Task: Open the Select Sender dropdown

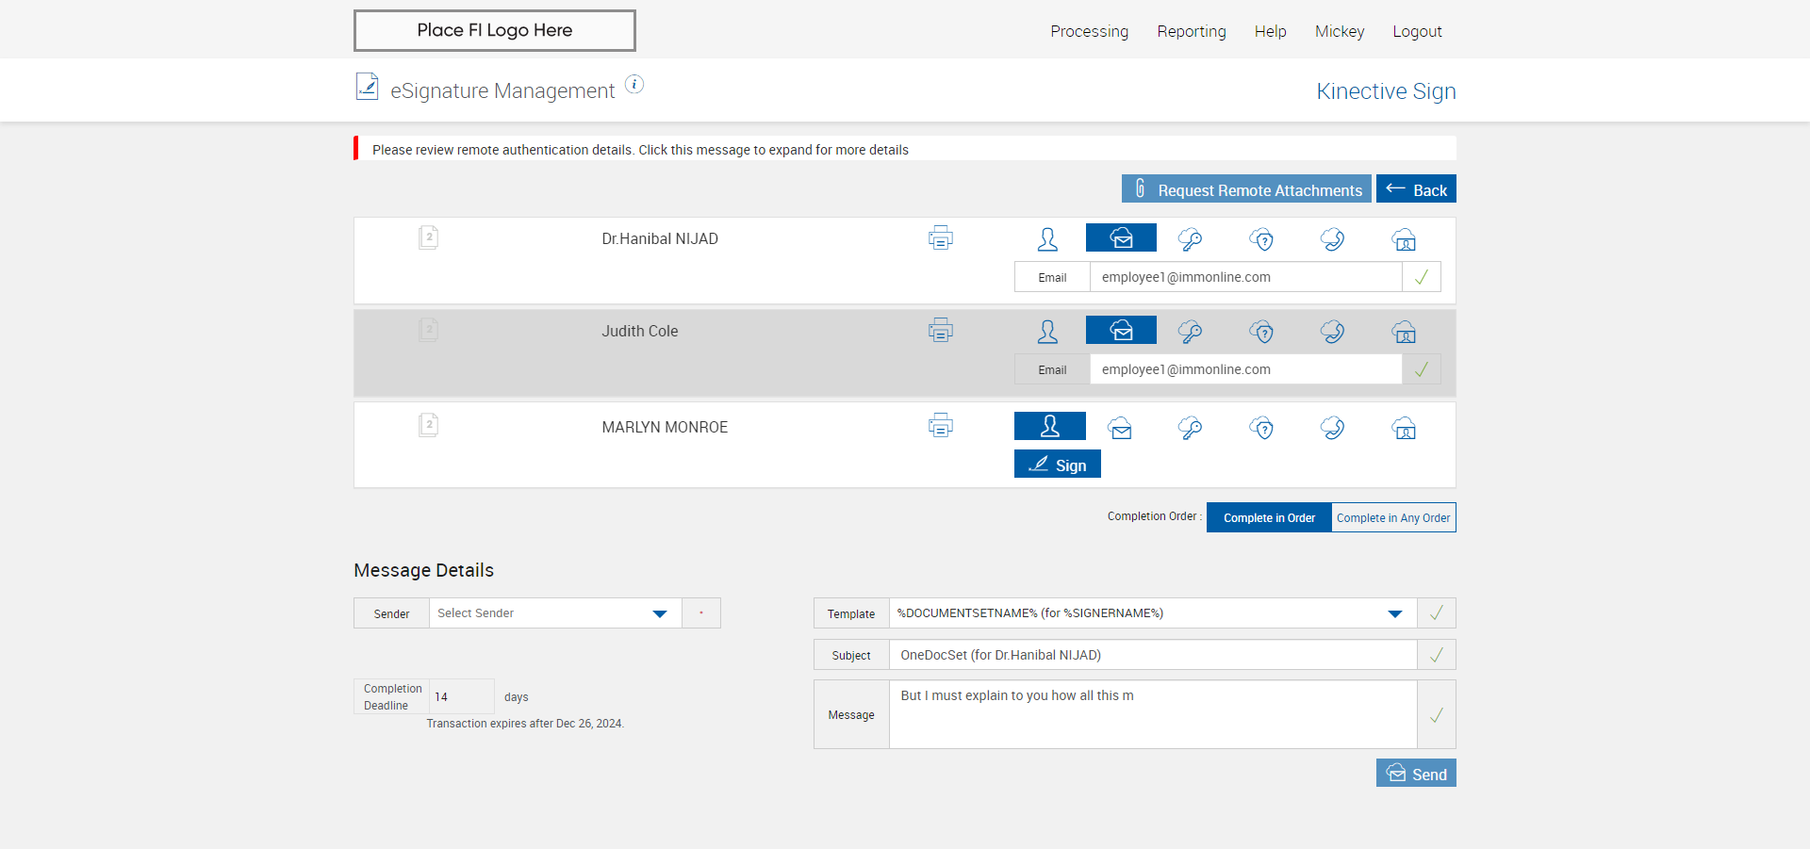Action: (659, 613)
